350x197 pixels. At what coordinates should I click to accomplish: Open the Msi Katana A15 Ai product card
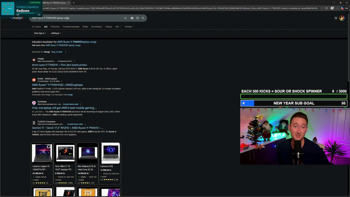(x=87, y=164)
